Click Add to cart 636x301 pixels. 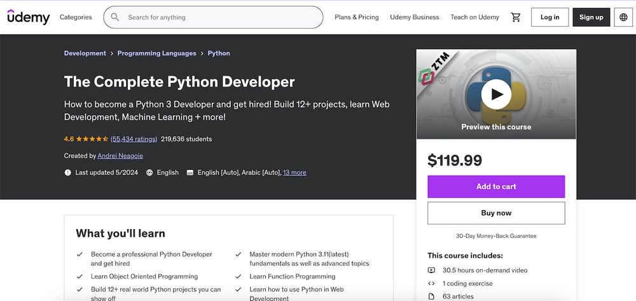(x=496, y=186)
